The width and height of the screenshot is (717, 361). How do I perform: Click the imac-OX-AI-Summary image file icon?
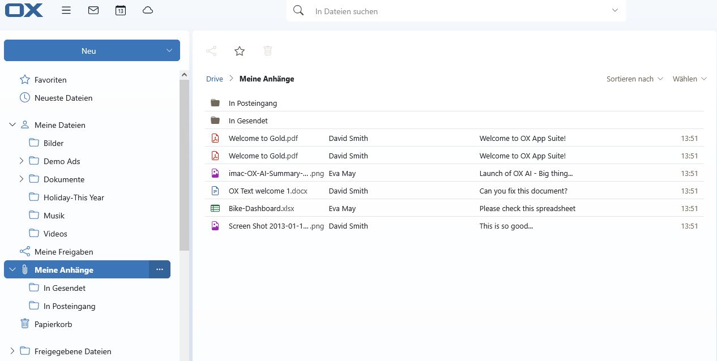215,173
